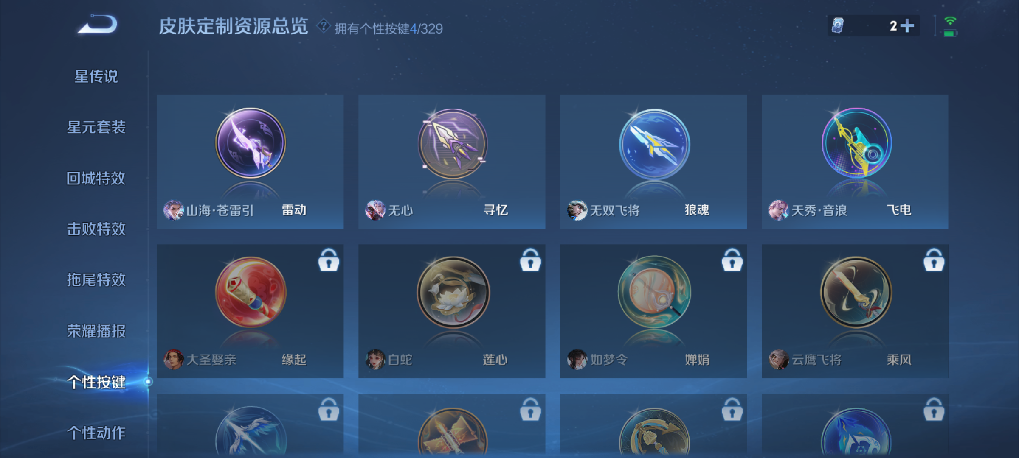
Task: Tap the lock icon on 莲心 card
Action: click(x=530, y=260)
